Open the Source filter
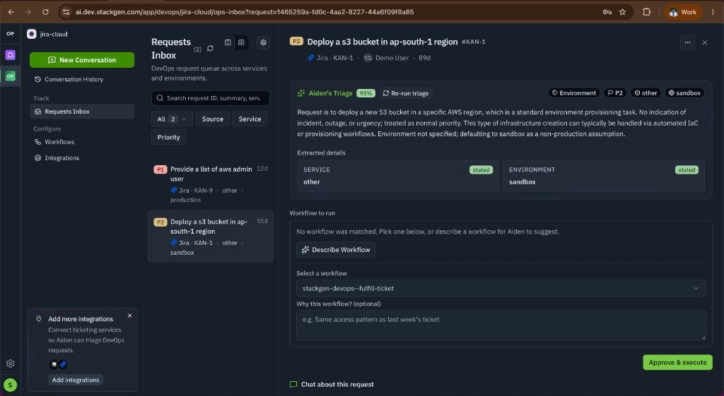724x396 pixels. 212,119
